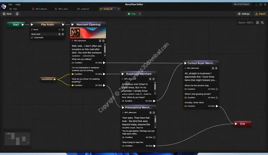Viewport: 268px width, 155px height.
Task: Open the more options menu beside Play
Action: tap(140, 14)
